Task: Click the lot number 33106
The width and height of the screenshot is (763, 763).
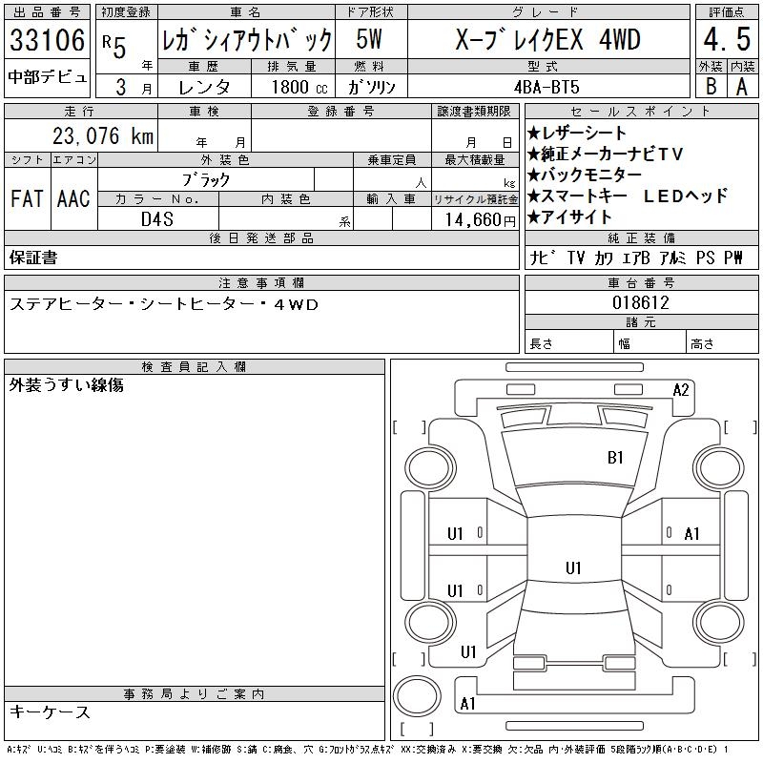Action: pos(47,39)
